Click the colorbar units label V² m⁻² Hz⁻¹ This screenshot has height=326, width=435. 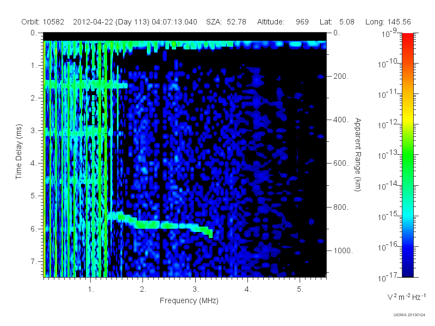[x=406, y=297]
